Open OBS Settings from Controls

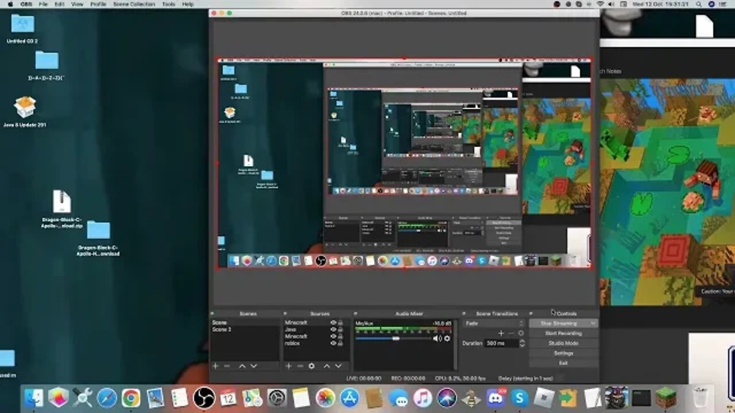[563, 353]
